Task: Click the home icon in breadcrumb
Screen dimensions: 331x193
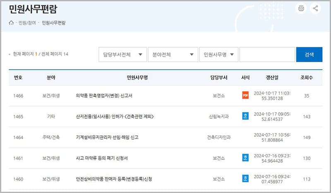Action: click(11, 23)
